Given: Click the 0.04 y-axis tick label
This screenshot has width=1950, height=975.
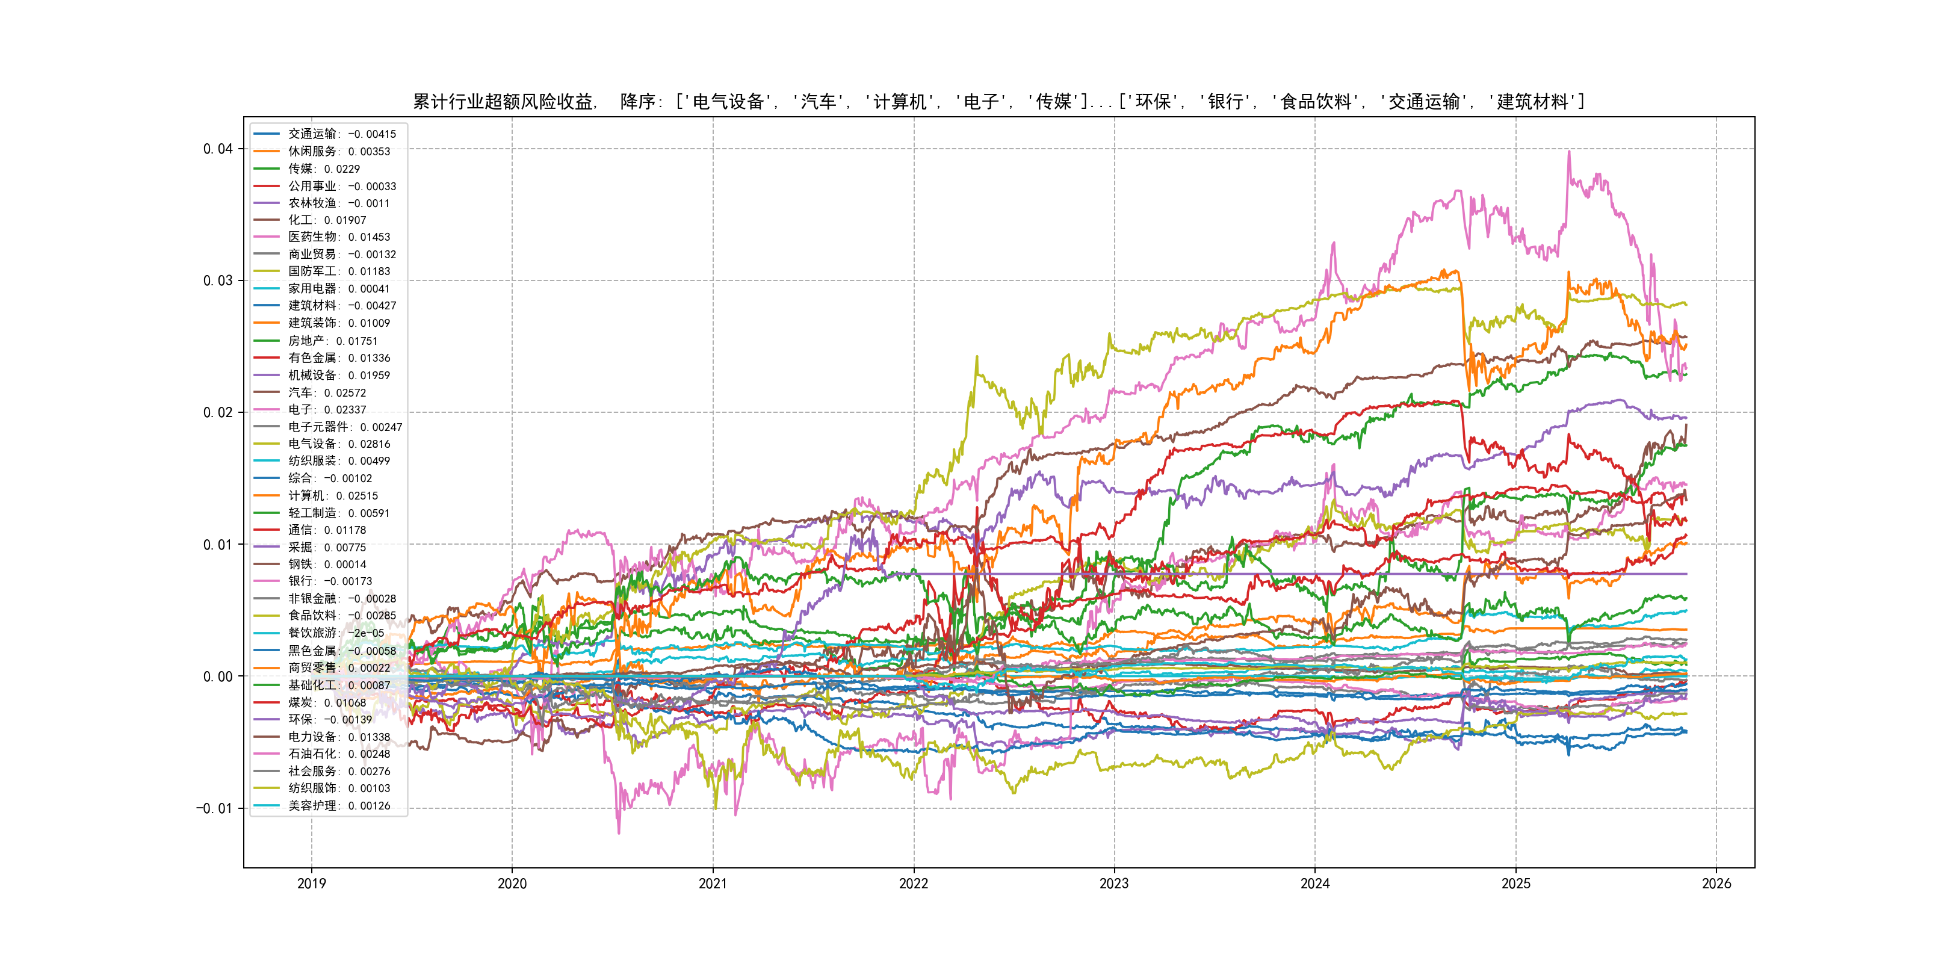Looking at the screenshot, I should point(217,149).
